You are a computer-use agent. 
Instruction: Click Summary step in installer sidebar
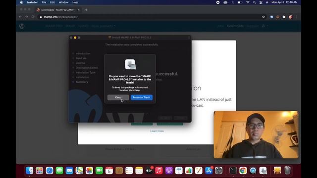pyautogui.click(x=82, y=82)
